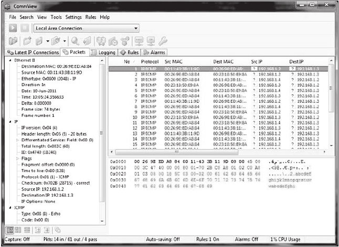The height and width of the screenshot is (247, 339).
Task: Click the down-arrow auto-scroll icon
Action: [38, 230]
